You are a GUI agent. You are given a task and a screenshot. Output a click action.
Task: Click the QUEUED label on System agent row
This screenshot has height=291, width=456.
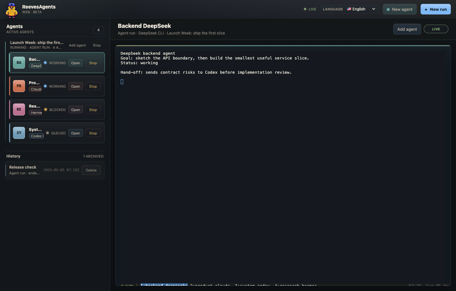coord(59,133)
